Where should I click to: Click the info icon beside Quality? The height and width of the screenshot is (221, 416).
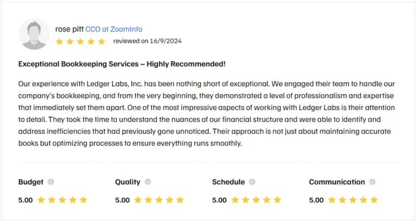[148, 182]
